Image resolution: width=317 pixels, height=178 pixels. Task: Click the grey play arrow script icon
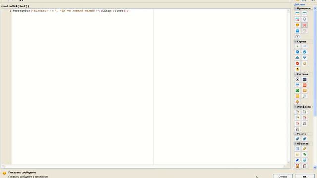click(297, 46)
